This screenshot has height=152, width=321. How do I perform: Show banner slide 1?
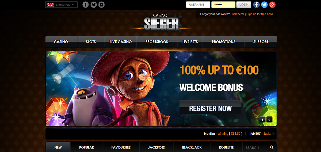point(263,120)
